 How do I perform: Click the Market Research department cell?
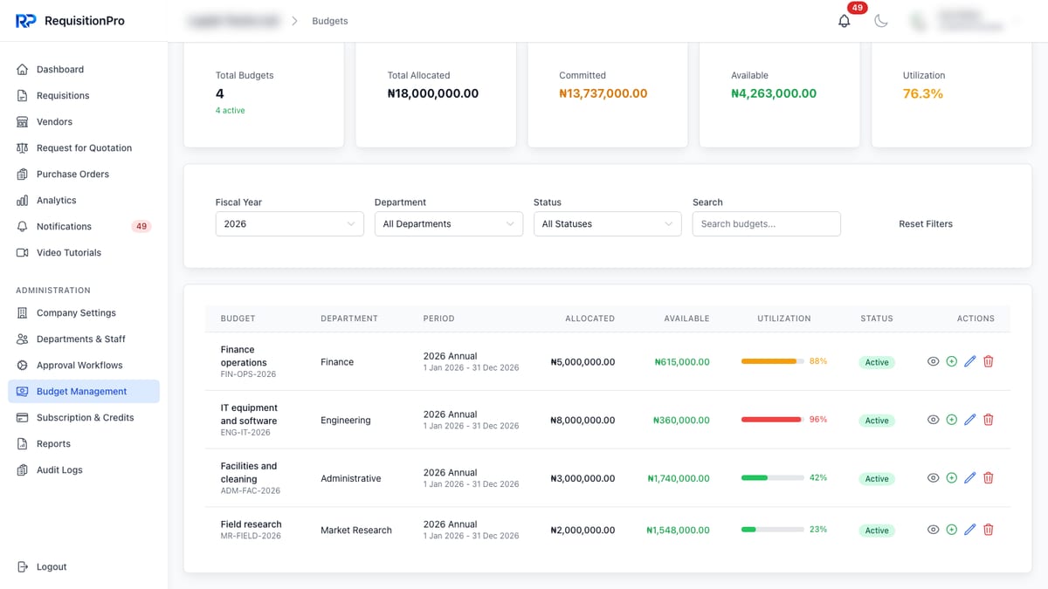tap(356, 531)
